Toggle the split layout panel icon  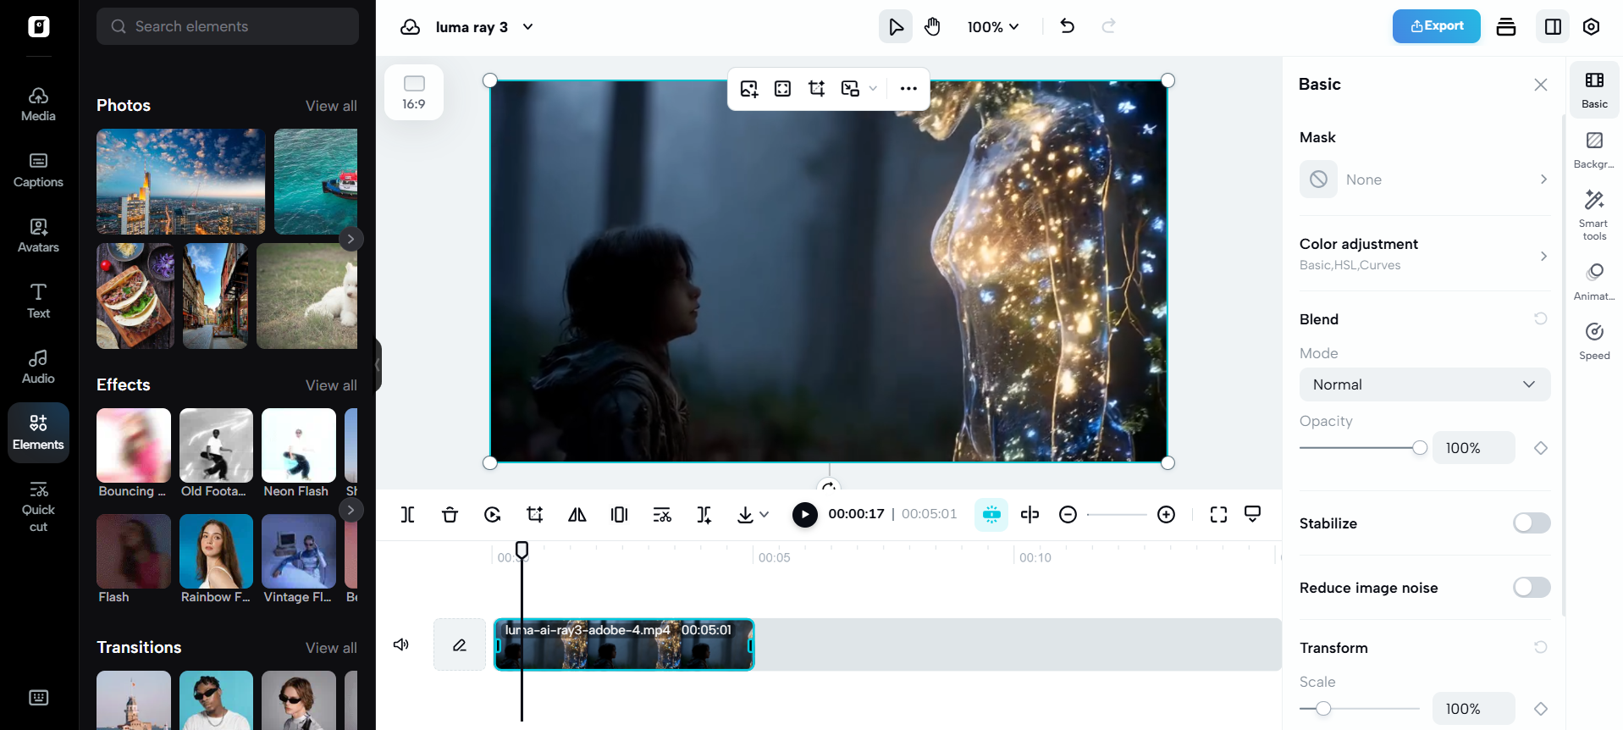click(x=1553, y=27)
